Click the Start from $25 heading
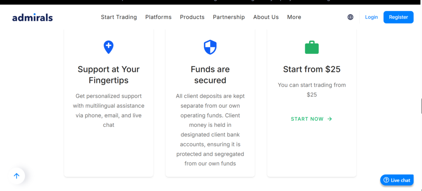422x191 pixels. coord(312,69)
